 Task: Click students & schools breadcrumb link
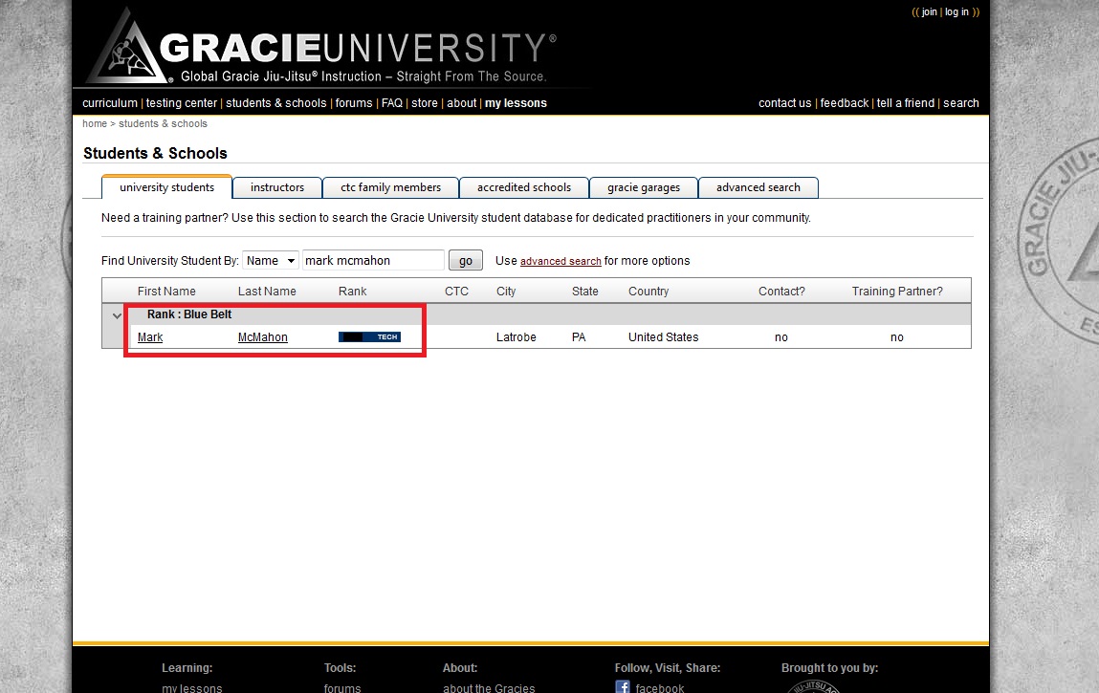pyautogui.click(x=164, y=123)
